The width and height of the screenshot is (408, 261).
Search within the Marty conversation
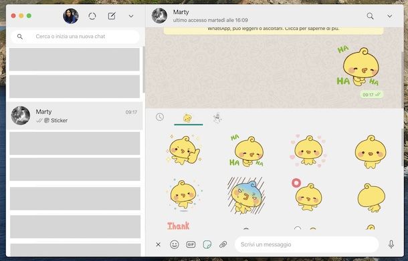tap(370, 16)
